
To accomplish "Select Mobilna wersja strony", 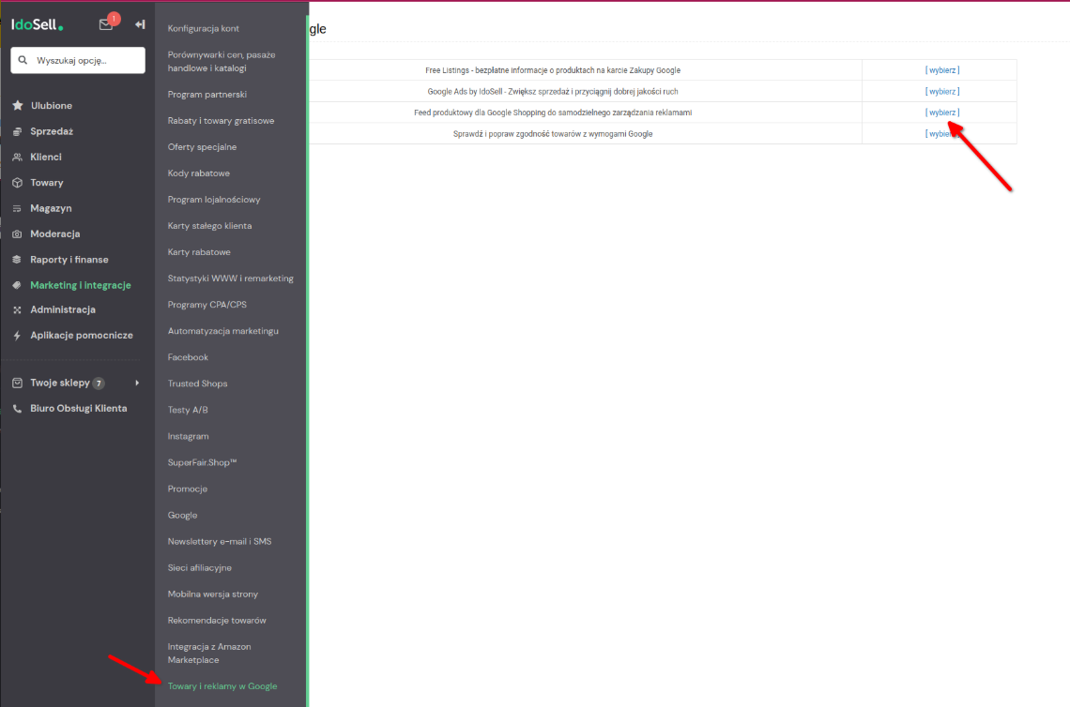I will pos(213,594).
